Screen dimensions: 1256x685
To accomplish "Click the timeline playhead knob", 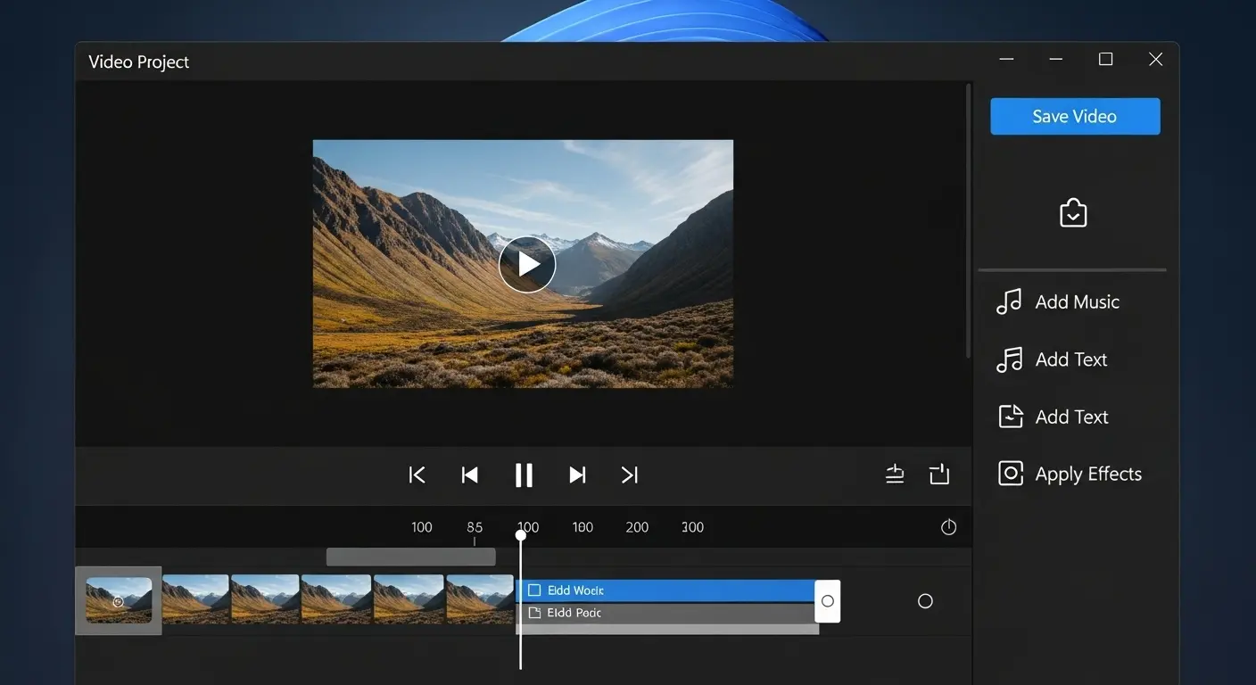I will [521, 535].
